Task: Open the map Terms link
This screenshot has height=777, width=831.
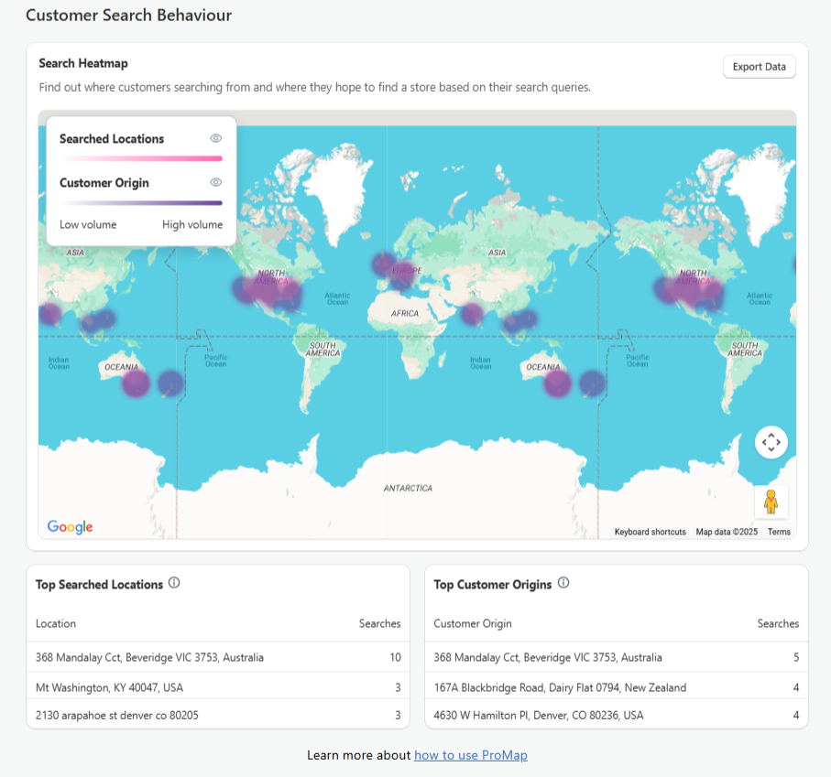Action: click(779, 532)
